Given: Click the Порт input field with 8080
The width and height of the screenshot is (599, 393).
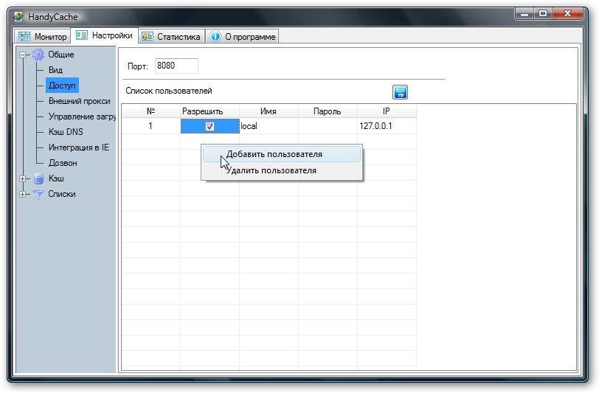Looking at the screenshot, I should click(176, 66).
